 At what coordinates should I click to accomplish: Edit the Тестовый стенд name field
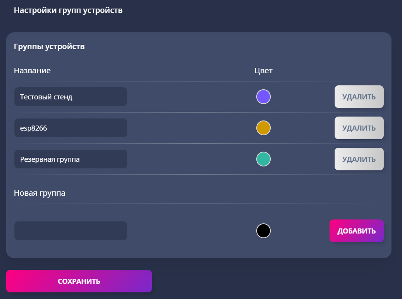(71, 97)
